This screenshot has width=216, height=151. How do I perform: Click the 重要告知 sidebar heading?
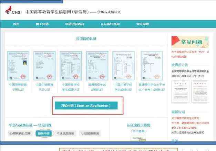pos(178,112)
